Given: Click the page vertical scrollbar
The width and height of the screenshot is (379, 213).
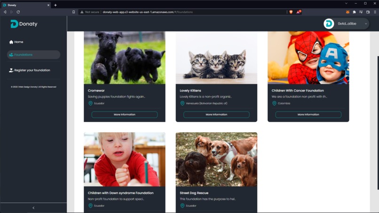Looking at the screenshot, I should (x=378, y=122).
